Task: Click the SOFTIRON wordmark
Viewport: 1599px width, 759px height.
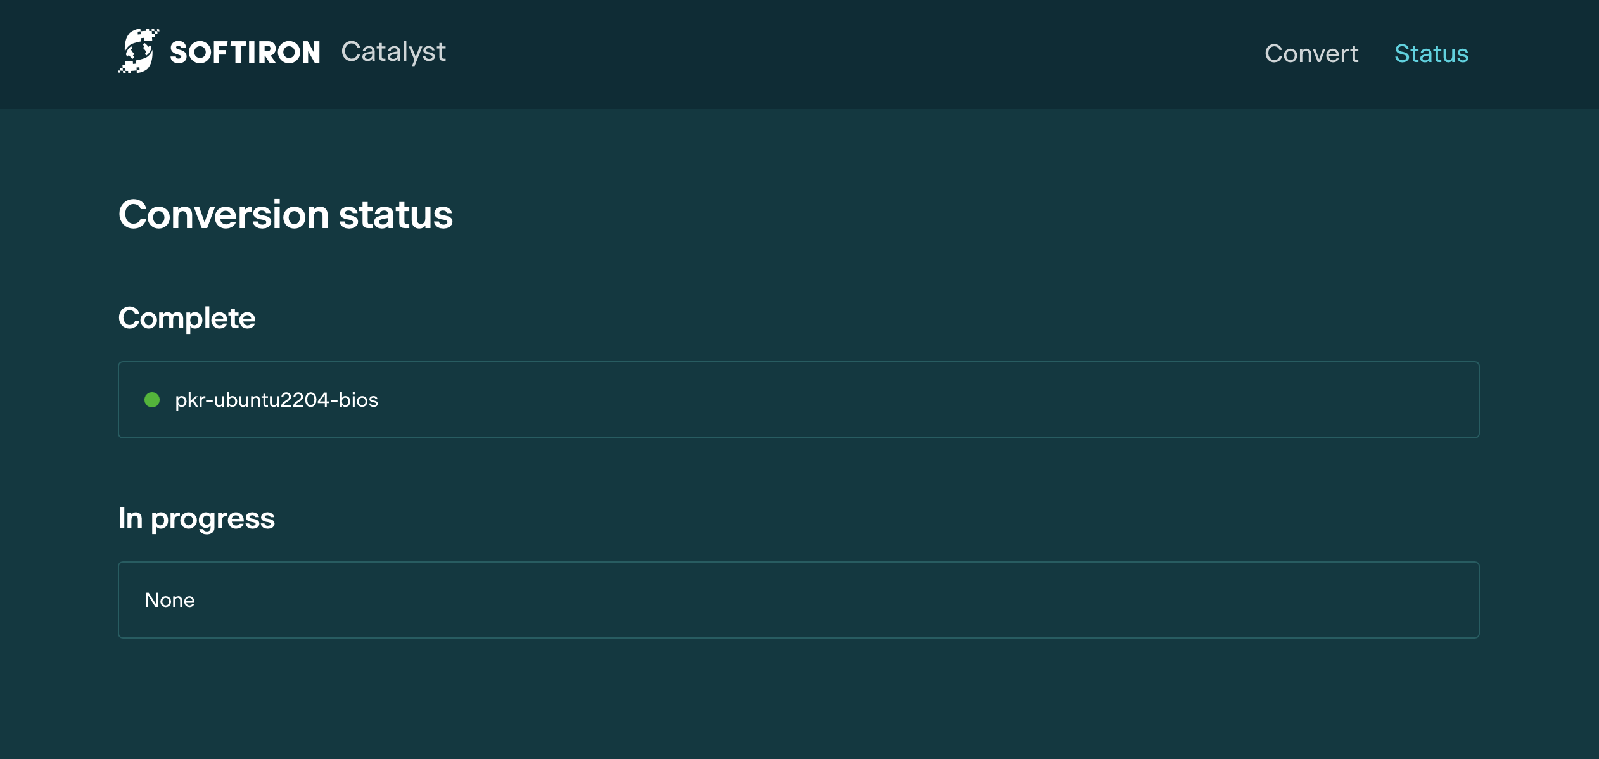Action: click(245, 53)
